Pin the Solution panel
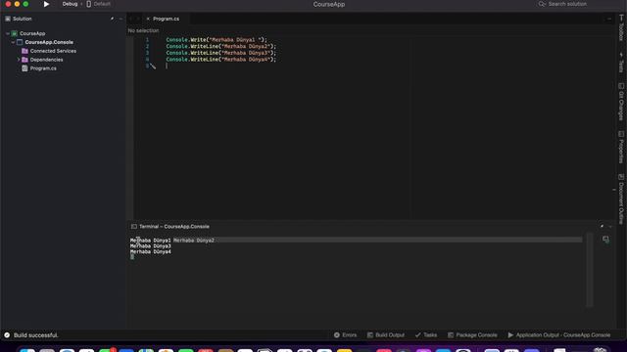The height and width of the screenshot is (352, 627). [x=112, y=19]
